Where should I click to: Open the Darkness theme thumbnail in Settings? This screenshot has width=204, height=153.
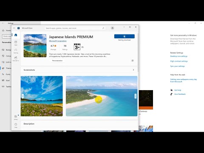point(146,100)
